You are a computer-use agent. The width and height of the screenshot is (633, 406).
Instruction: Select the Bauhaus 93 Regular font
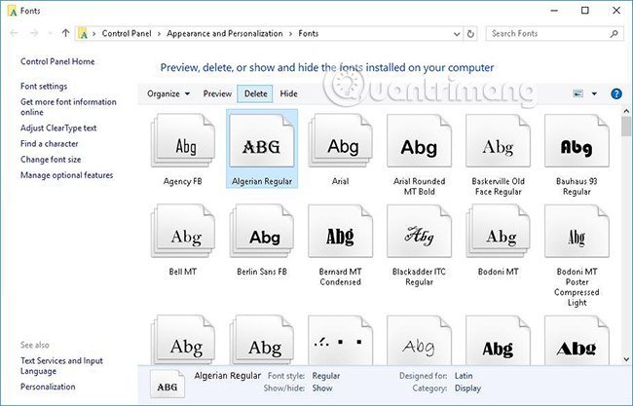(577, 146)
